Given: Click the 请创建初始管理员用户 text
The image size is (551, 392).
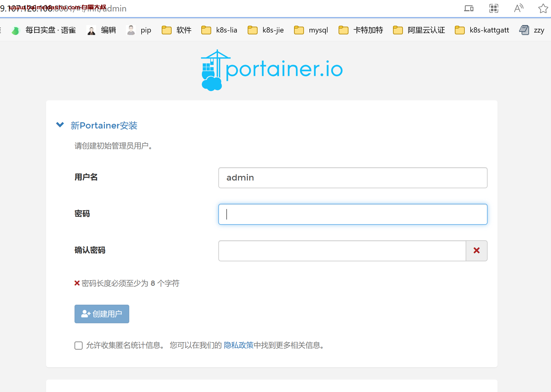Looking at the screenshot, I should coord(113,146).
